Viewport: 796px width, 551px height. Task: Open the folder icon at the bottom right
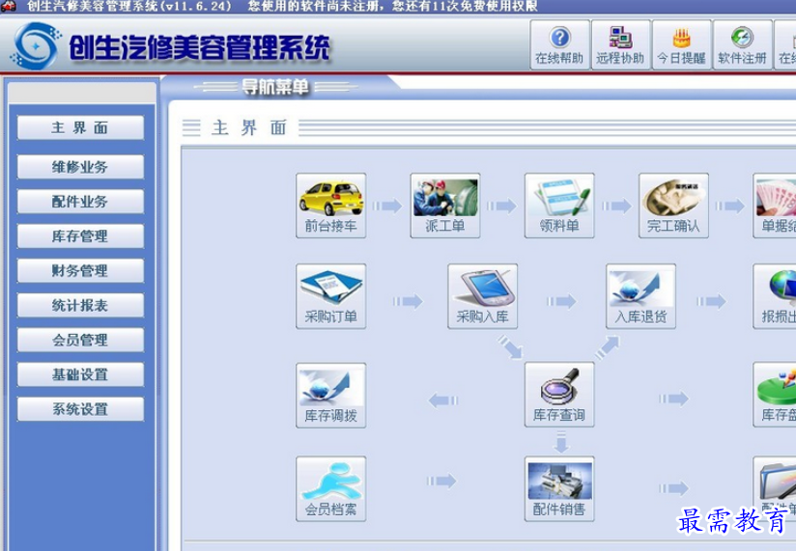point(775,488)
